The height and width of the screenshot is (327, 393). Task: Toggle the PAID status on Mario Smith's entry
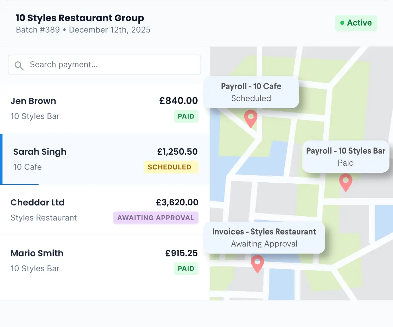[x=186, y=268]
